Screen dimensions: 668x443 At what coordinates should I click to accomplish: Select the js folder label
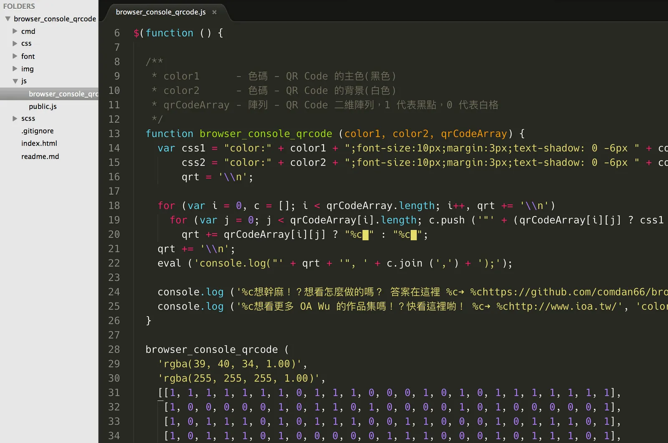(24, 81)
